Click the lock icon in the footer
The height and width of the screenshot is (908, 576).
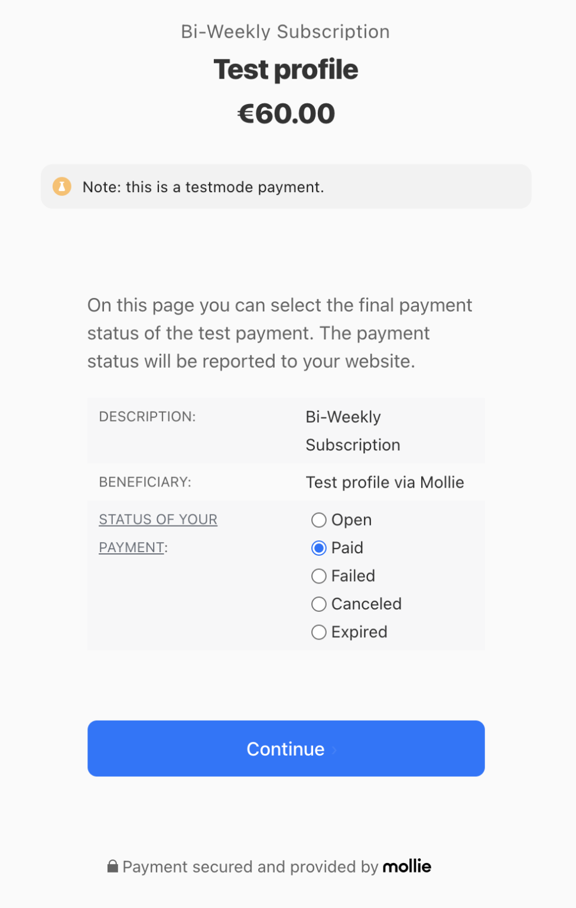[x=112, y=867]
